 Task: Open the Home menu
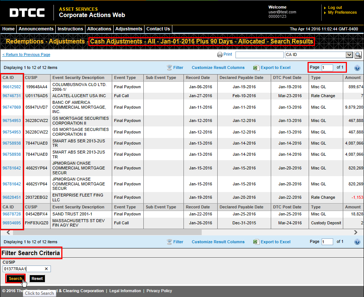click(x=8, y=29)
